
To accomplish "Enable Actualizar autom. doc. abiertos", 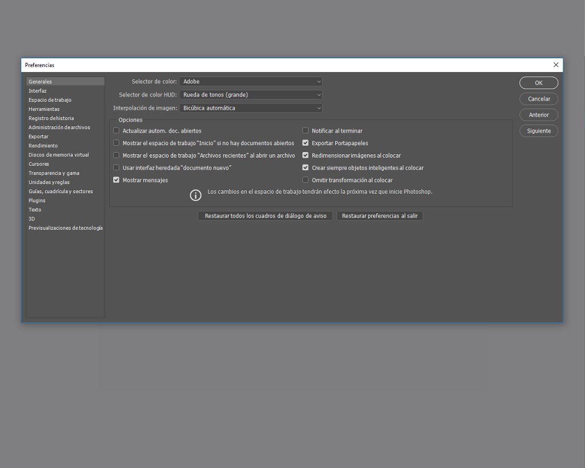I will coord(117,131).
